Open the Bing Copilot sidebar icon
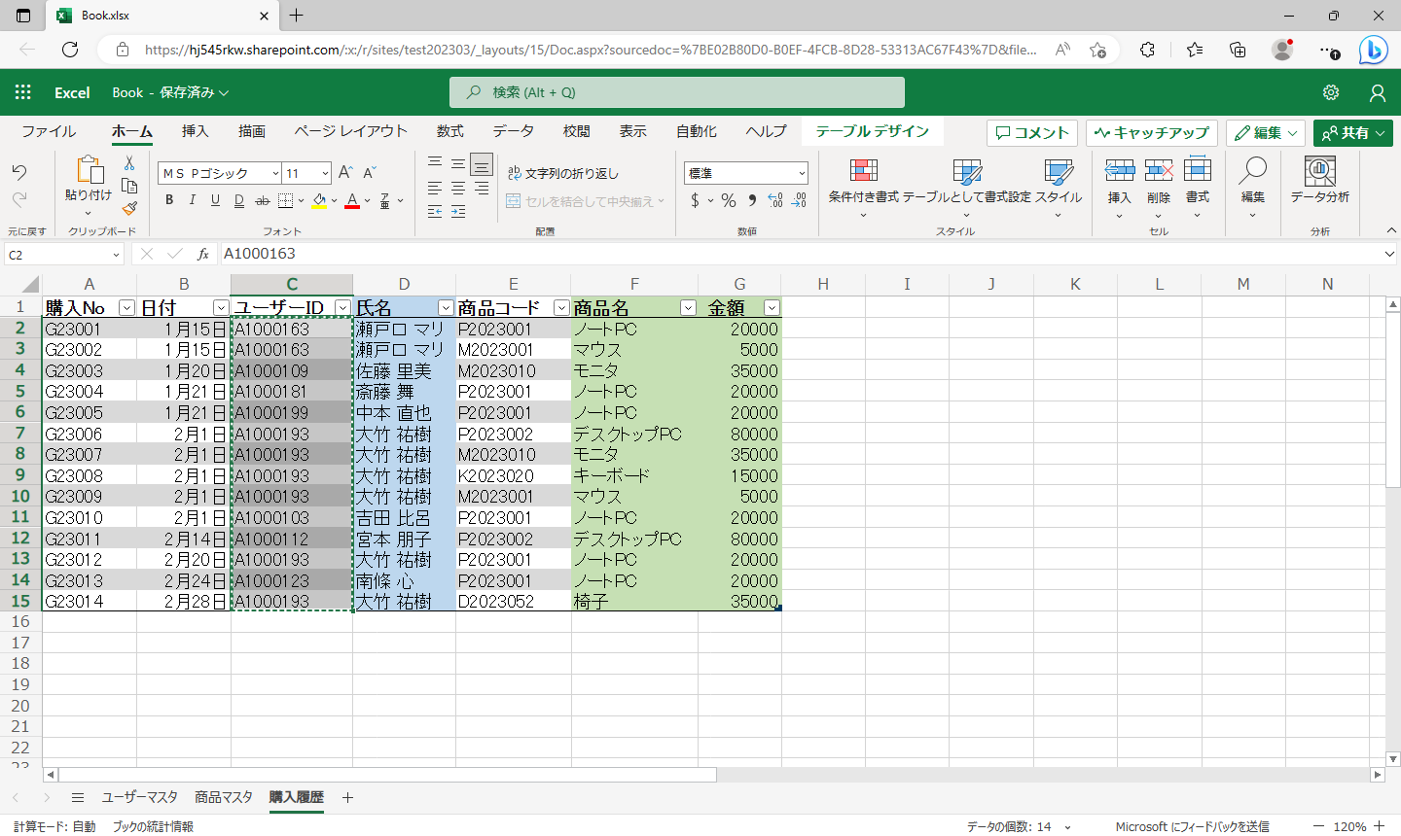Image resolution: width=1401 pixels, height=836 pixels. 1373,50
